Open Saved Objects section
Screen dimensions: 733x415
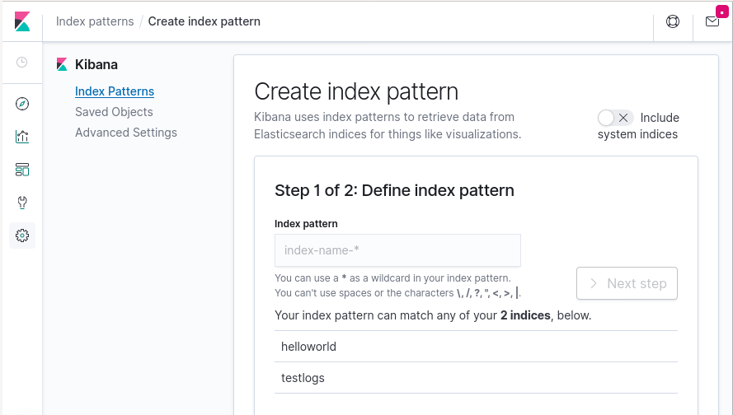[x=114, y=112]
